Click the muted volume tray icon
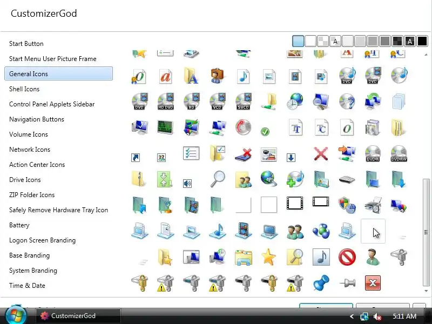Screen dimensions: 432x324 coord(377,316)
